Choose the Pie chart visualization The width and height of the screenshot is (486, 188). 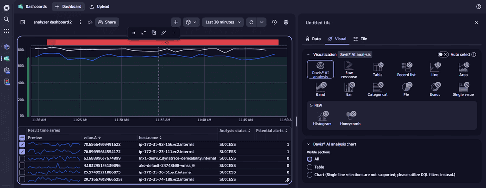click(406, 89)
